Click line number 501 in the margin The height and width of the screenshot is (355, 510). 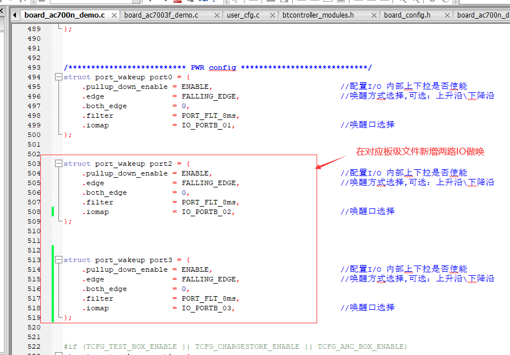[x=34, y=144]
